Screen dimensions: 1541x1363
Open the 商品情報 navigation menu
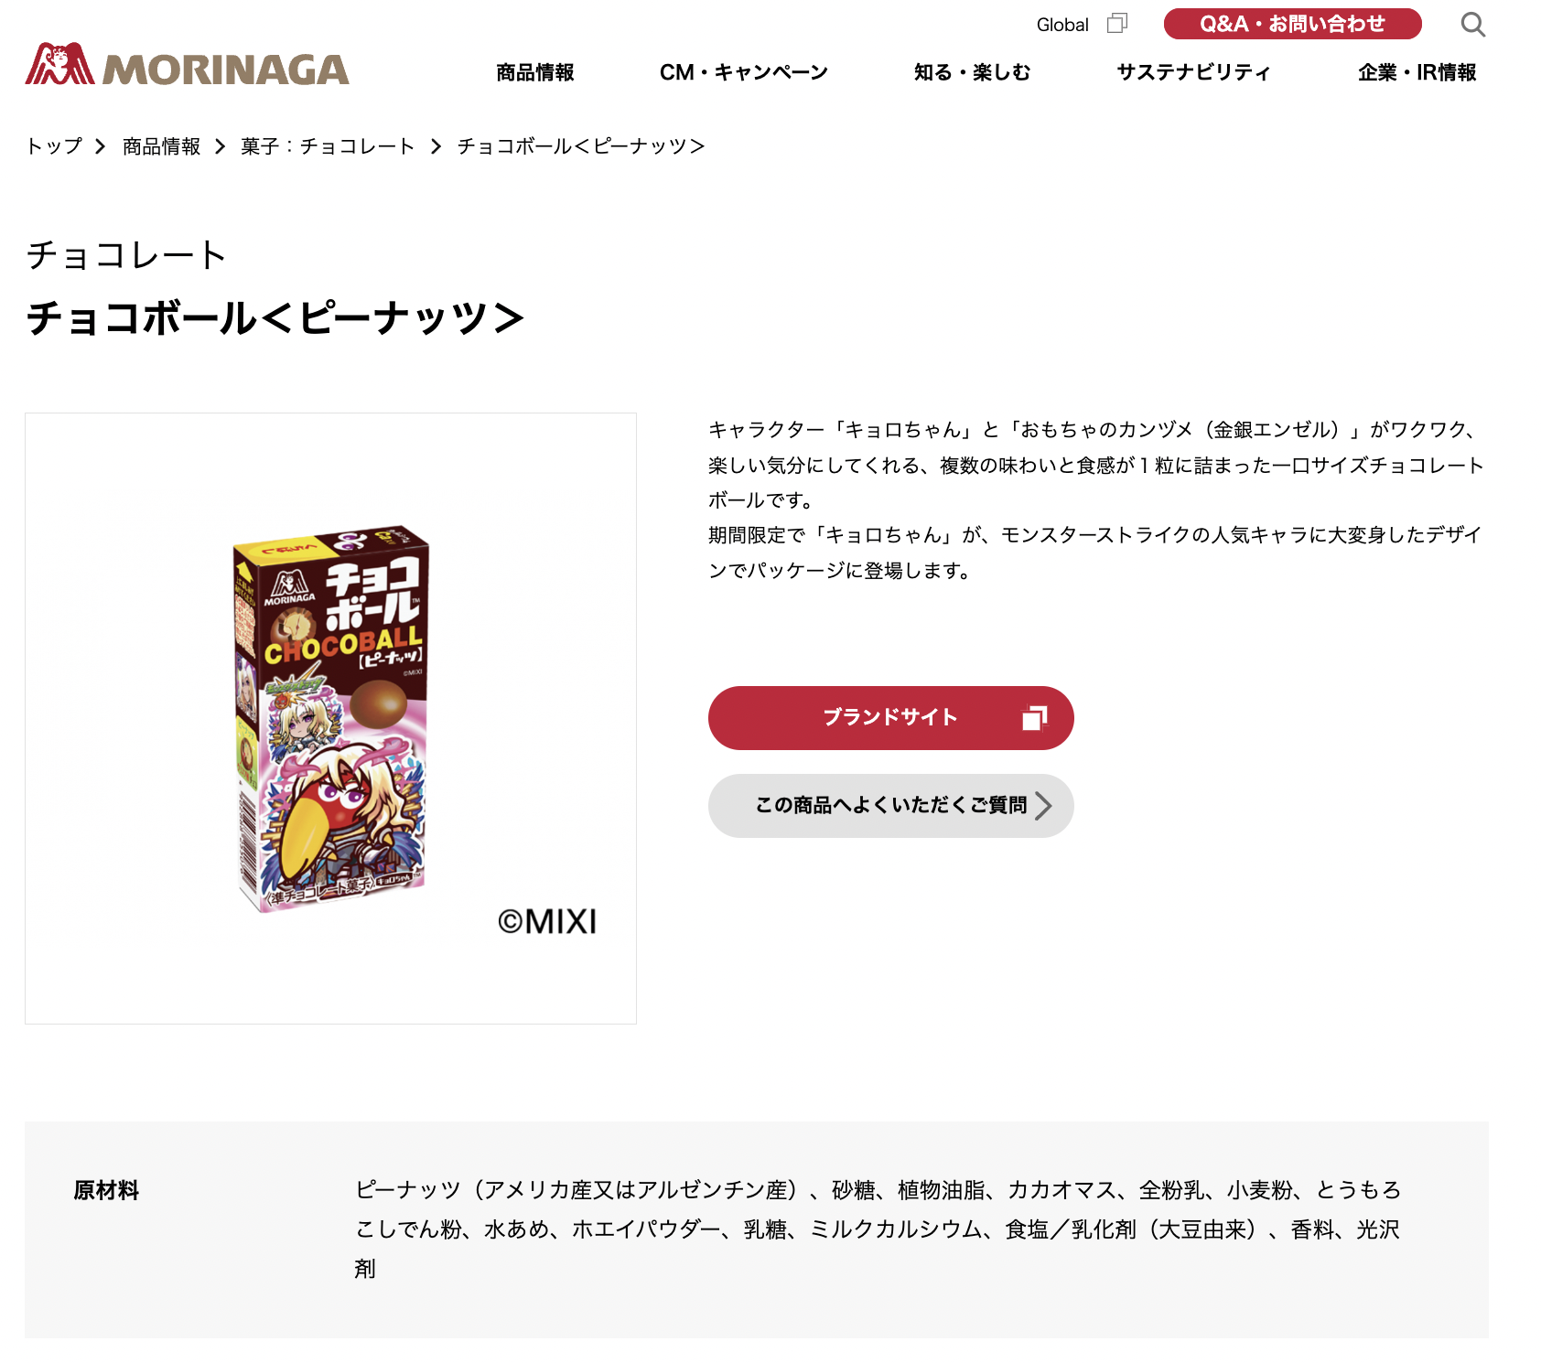click(x=535, y=72)
